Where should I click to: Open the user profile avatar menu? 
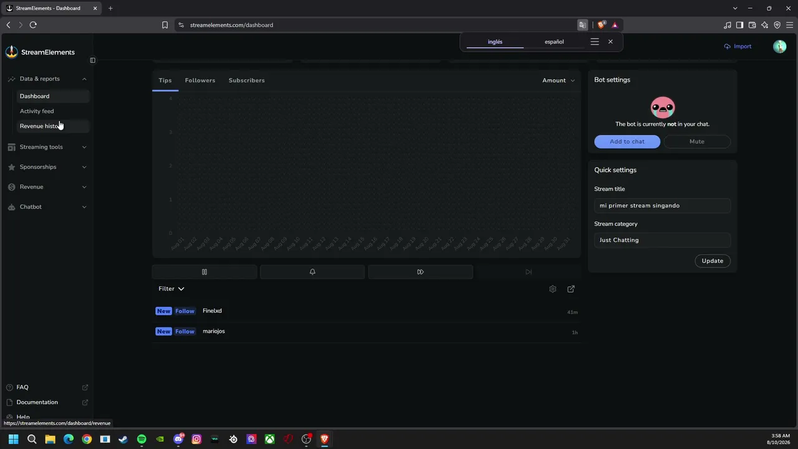[x=779, y=47]
